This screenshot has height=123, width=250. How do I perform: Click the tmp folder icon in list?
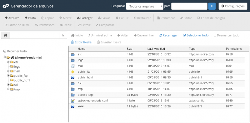pos(73,89)
